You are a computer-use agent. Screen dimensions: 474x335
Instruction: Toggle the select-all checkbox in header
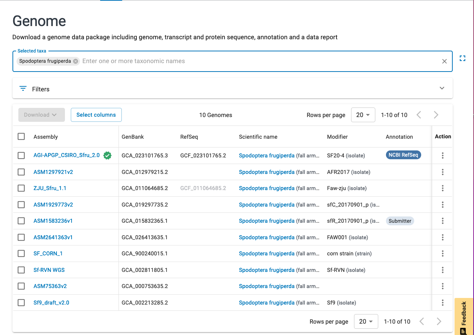click(21, 136)
